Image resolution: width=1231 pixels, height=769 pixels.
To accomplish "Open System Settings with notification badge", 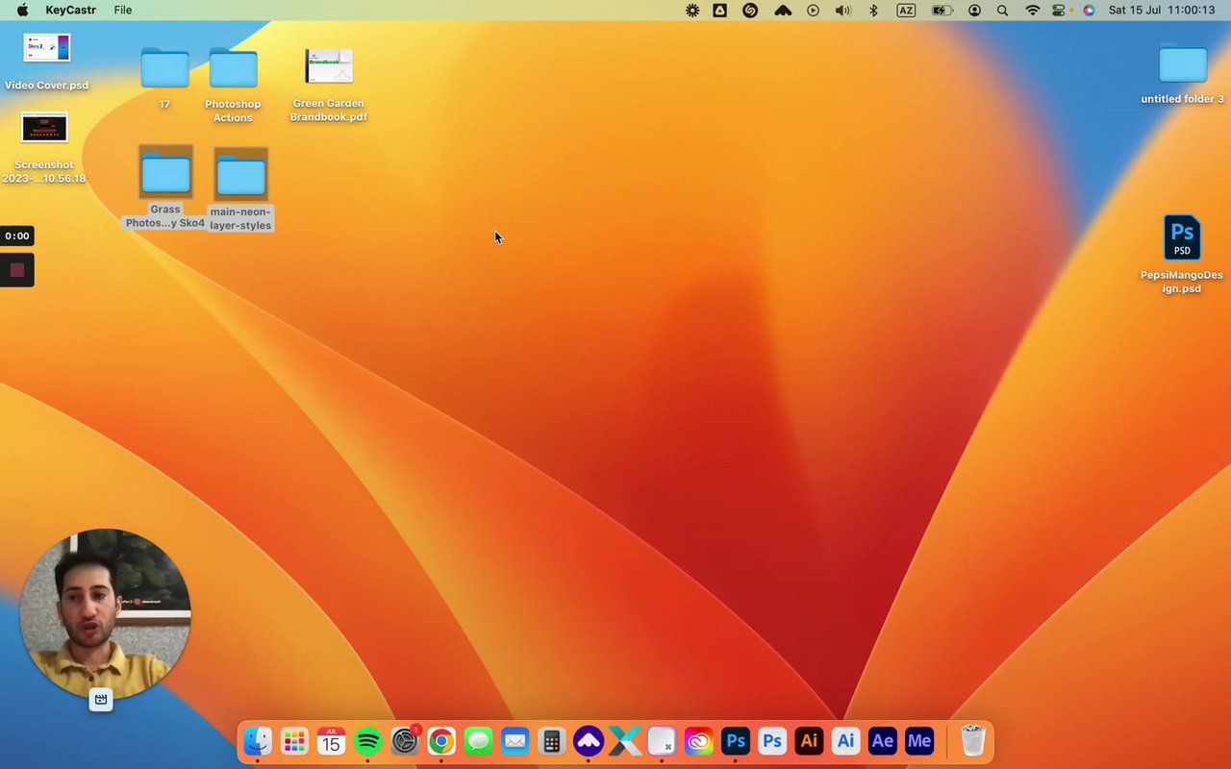I will (405, 741).
